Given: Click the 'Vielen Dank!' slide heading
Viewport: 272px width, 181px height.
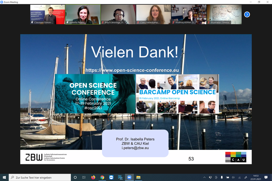Looking at the screenshot, I should tap(135, 52).
